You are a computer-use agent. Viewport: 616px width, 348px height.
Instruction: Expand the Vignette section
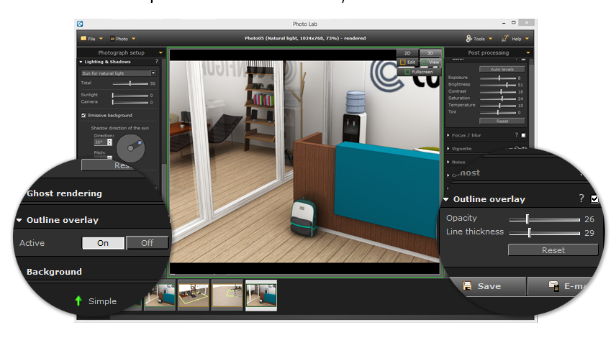click(x=448, y=149)
